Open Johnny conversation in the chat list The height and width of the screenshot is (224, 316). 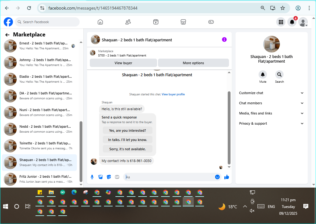coord(39,62)
